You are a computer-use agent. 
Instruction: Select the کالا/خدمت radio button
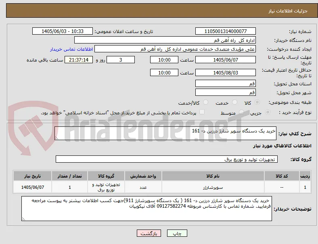(x=206, y=102)
